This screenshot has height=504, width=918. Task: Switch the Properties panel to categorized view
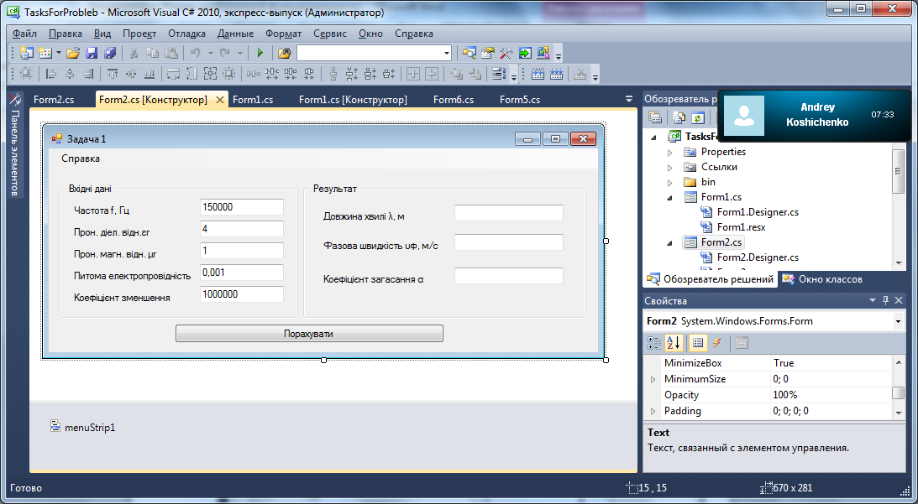pyautogui.click(x=654, y=343)
